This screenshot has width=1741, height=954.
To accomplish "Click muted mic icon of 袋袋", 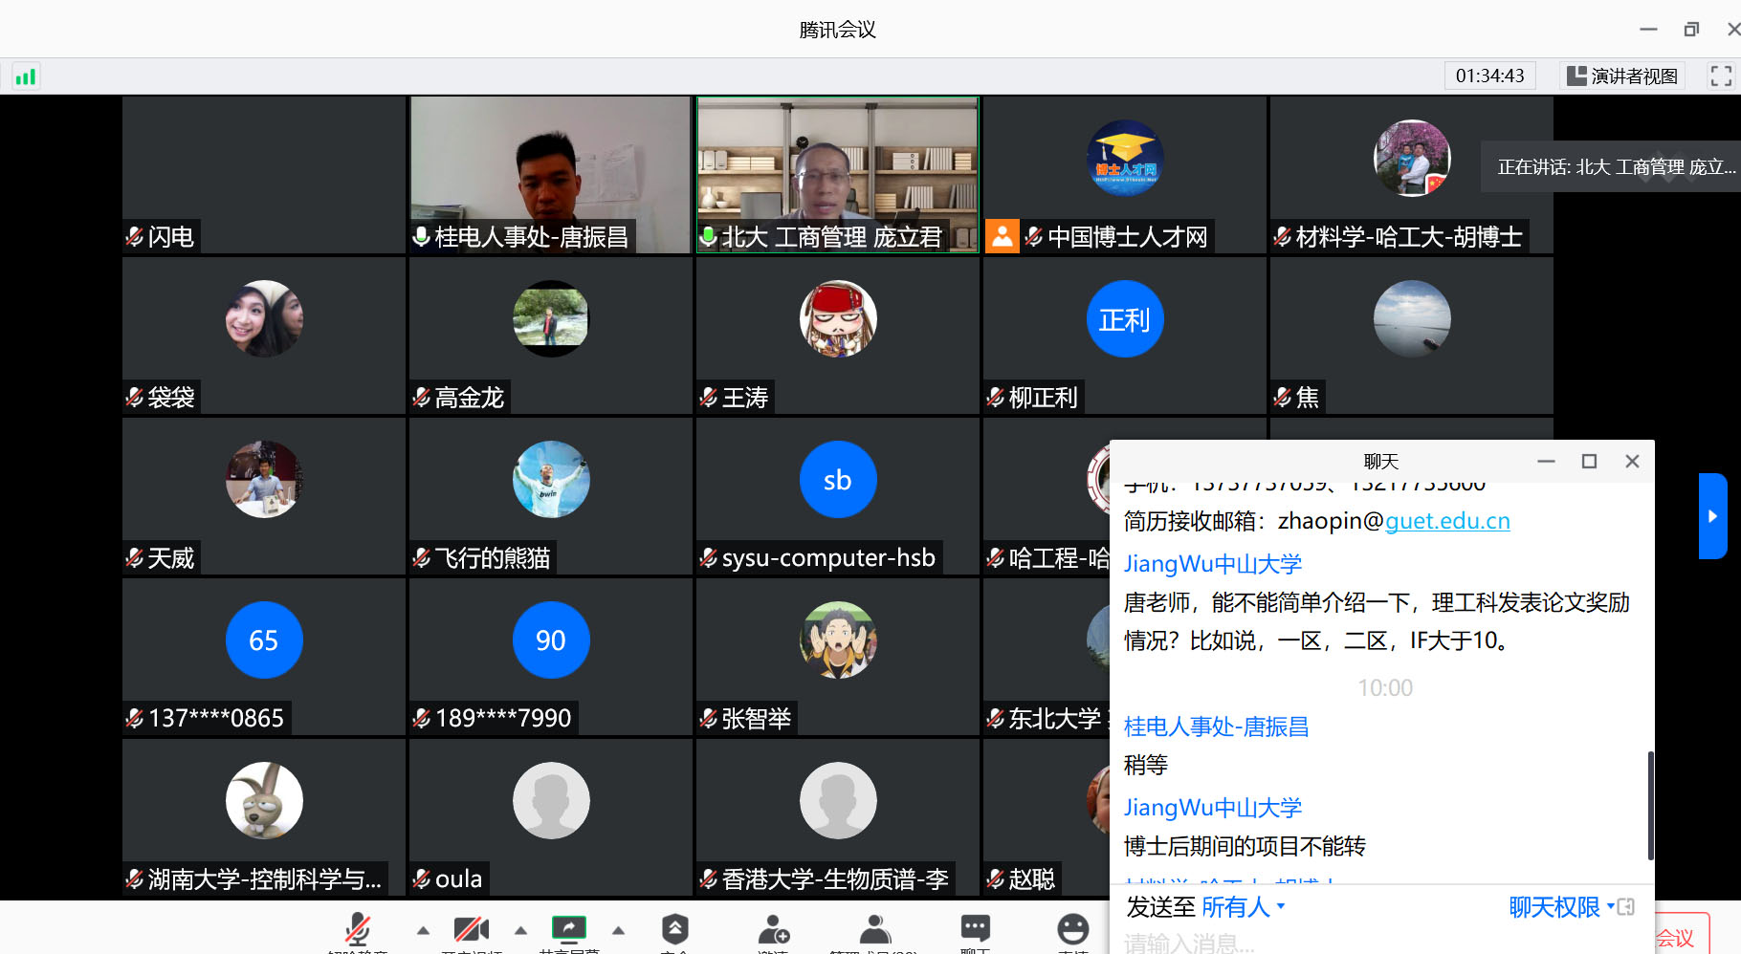I will point(135,397).
